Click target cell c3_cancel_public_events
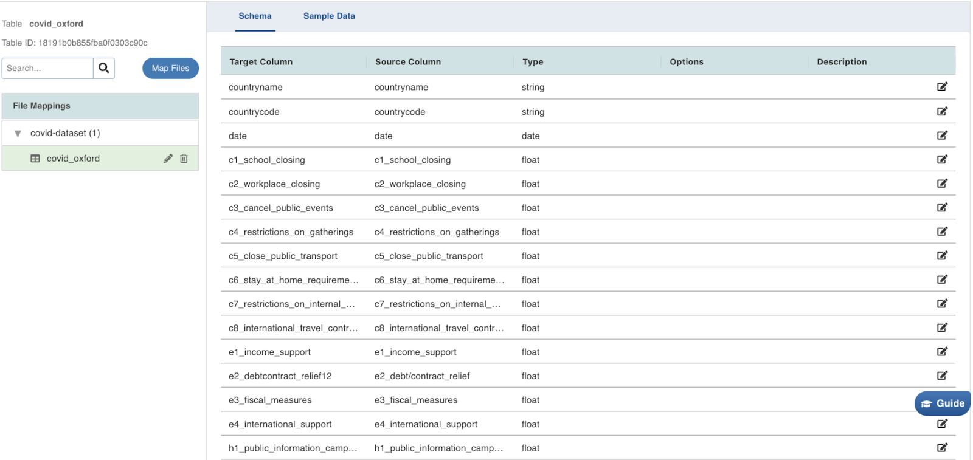The width and height of the screenshot is (973, 460). 281,208
